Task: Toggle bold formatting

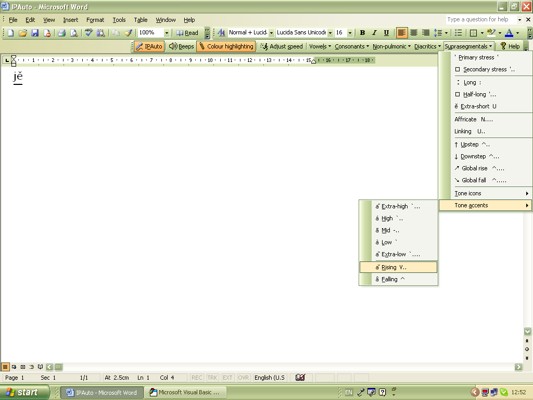Action: pos(362,32)
